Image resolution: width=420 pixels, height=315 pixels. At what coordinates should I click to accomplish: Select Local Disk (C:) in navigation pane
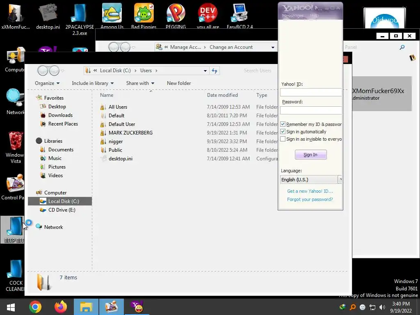pos(60,201)
